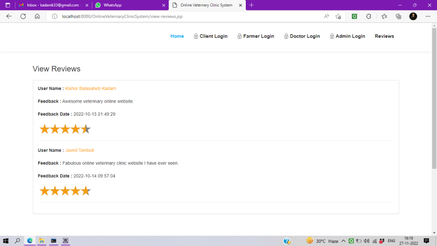Click feedback 'Fabulous online veterinary clinic website'

(120, 163)
